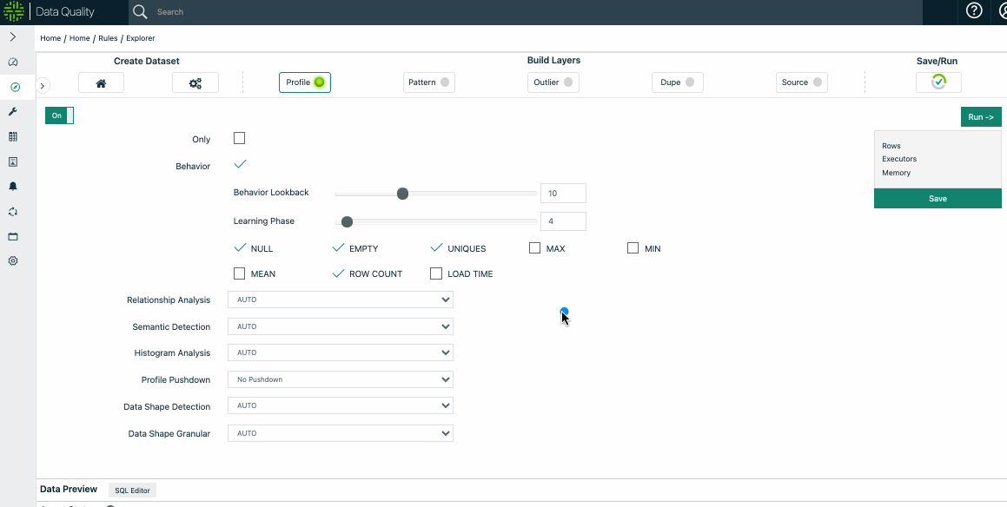1007x507 pixels.
Task: Open the help question mark icon
Action: tap(974, 11)
